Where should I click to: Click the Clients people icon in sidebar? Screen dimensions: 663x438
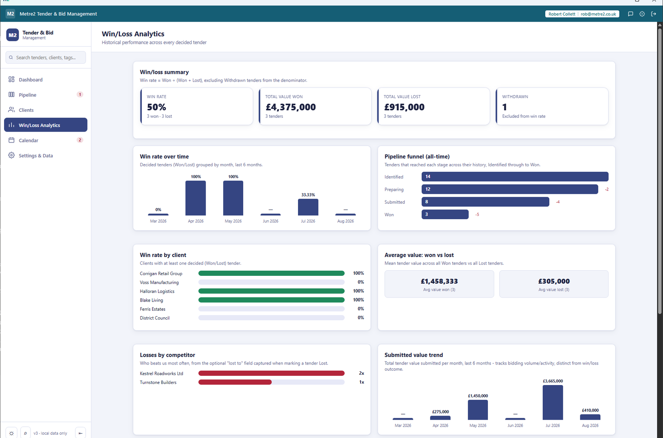11,110
